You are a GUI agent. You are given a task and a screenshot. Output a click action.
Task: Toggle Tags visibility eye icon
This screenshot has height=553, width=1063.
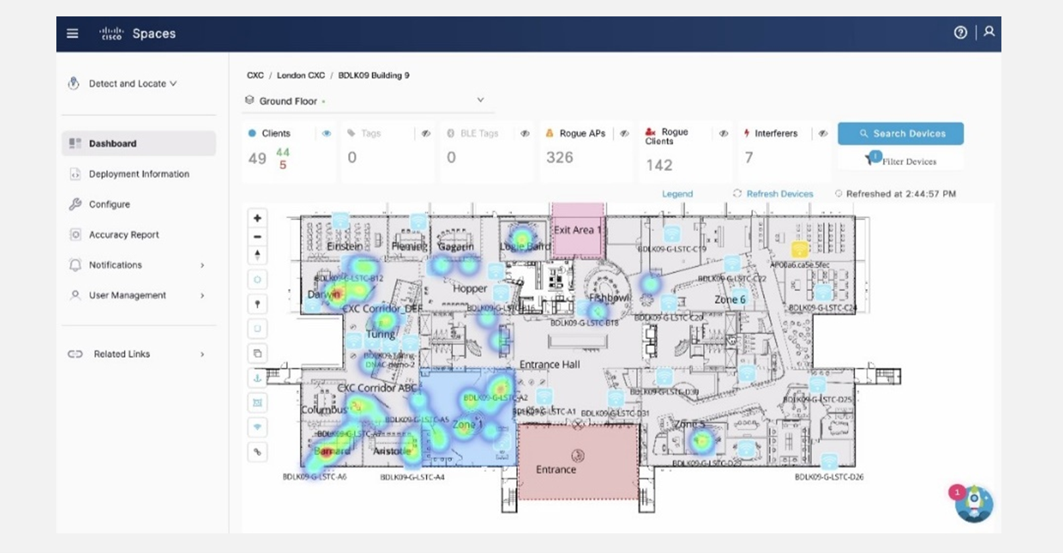[x=426, y=134]
